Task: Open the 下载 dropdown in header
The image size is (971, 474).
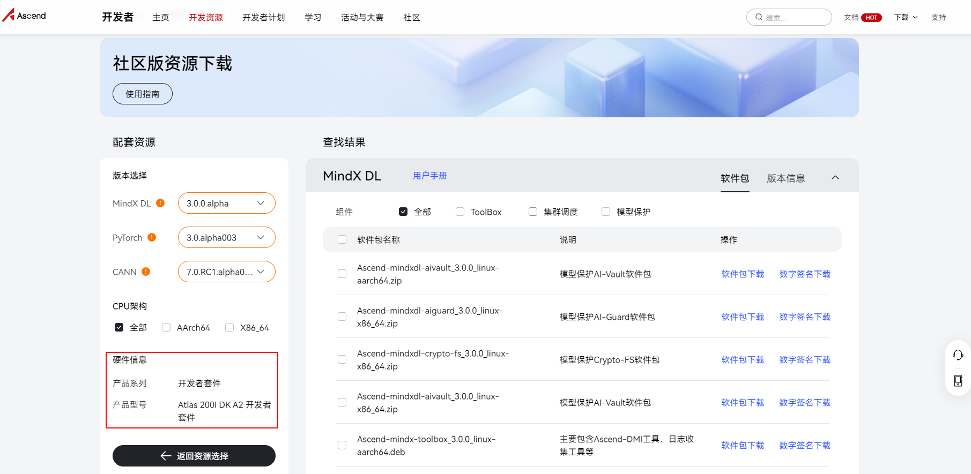Action: pos(906,17)
